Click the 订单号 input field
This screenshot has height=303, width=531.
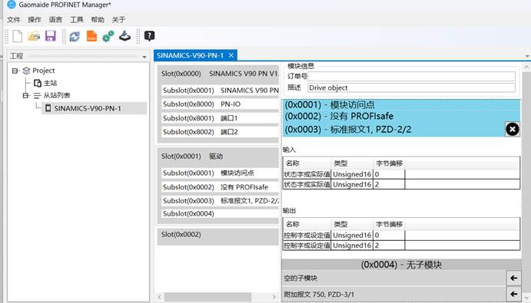(411, 76)
